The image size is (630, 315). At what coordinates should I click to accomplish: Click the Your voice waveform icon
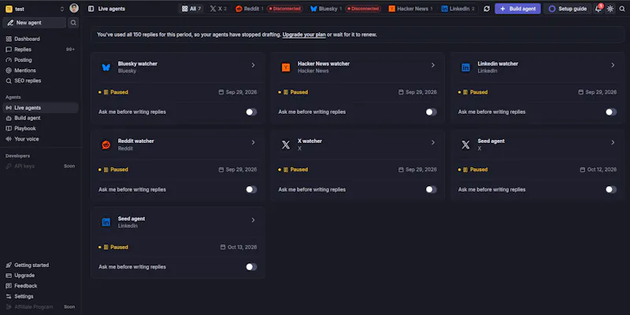(9, 139)
